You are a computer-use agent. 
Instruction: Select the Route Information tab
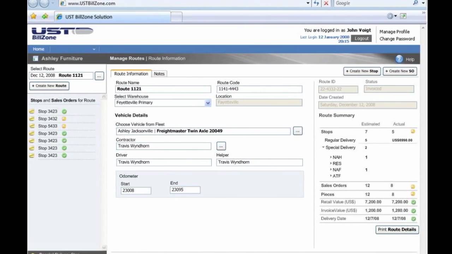coord(131,74)
